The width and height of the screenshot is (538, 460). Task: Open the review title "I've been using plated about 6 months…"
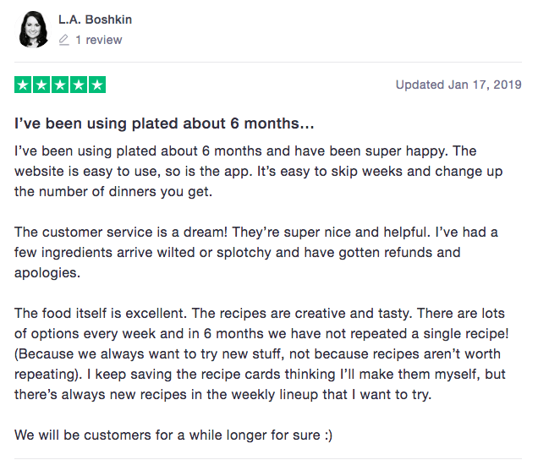[x=165, y=123]
